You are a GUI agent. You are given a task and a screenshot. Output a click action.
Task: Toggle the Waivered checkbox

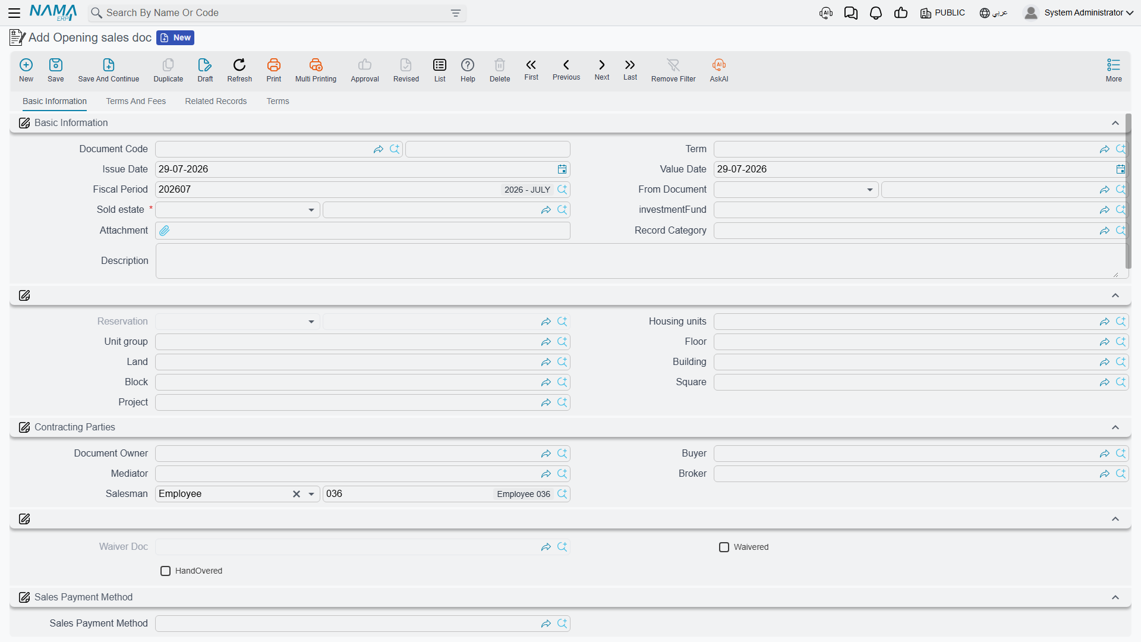coord(724,547)
